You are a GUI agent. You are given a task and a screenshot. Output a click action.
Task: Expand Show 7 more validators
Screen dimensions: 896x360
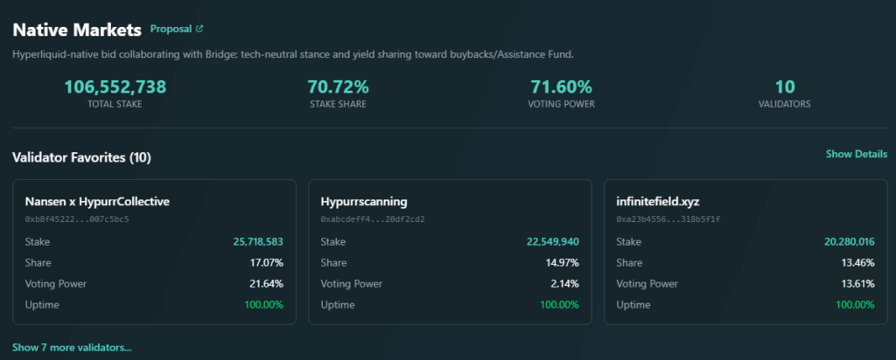(72, 348)
